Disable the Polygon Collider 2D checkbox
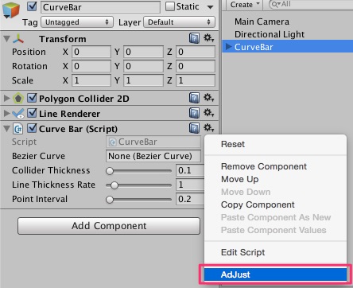The width and height of the screenshot is (353, 288). coord(32,98)
